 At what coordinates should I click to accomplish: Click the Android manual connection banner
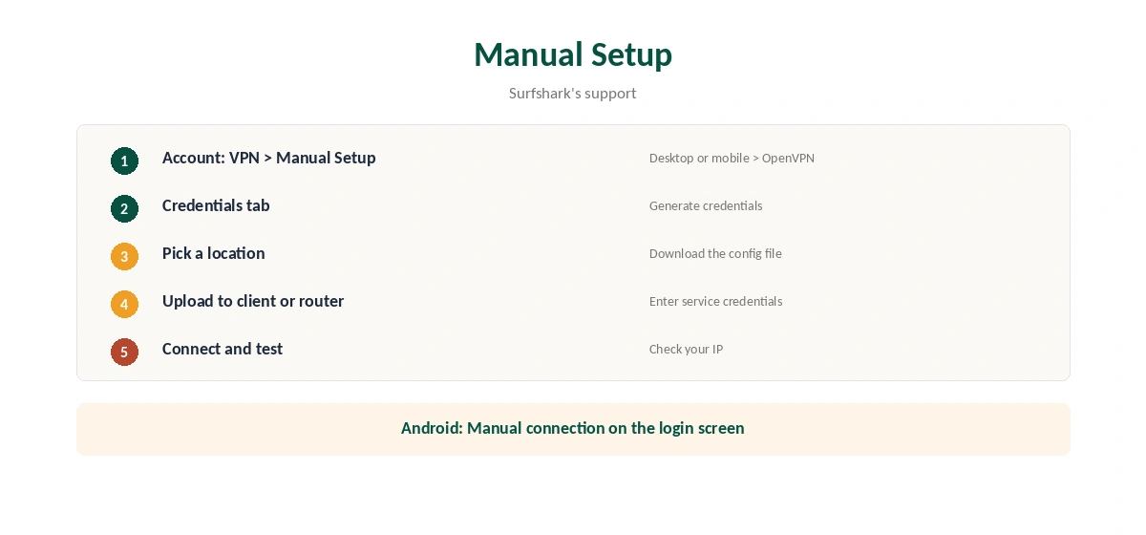point(573,429)
